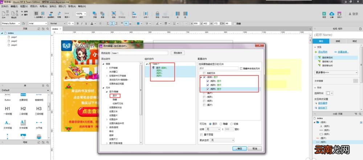Screen dimensions: 363x160
Task: Open the 编辑(E) menu
Action: coord(14,7)
